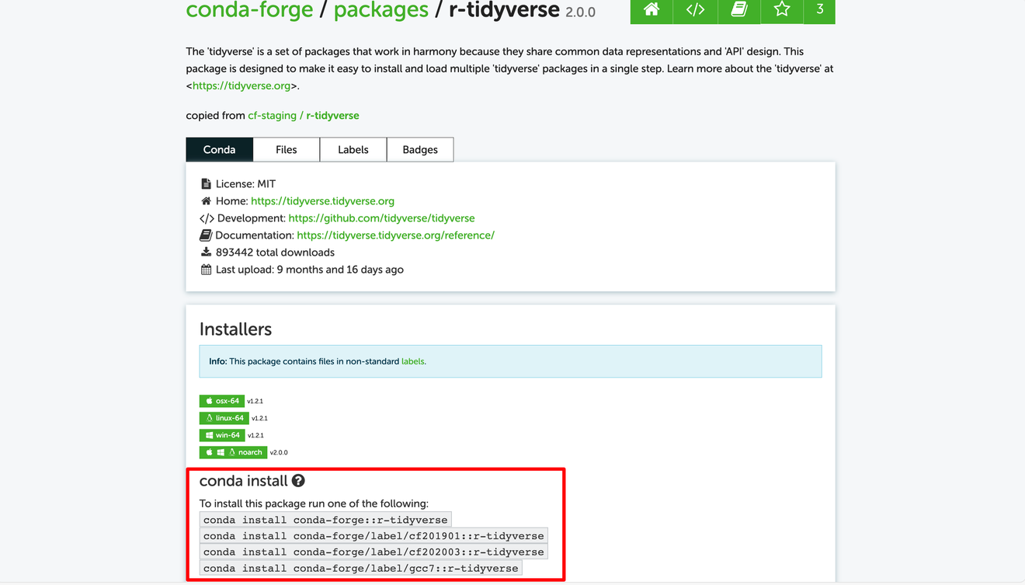Click the cf201901 label install command
This screenshot has width=1025, height=585.
point(374,536)
